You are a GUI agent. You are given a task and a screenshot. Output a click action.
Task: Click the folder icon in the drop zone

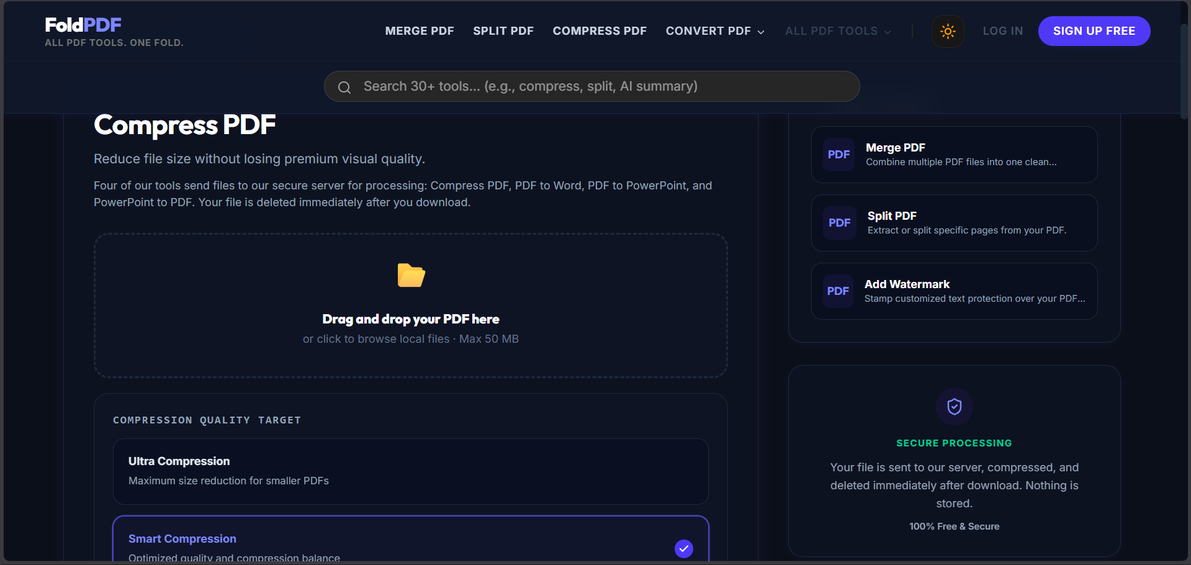pyautogui.click(x=411, y=275)
